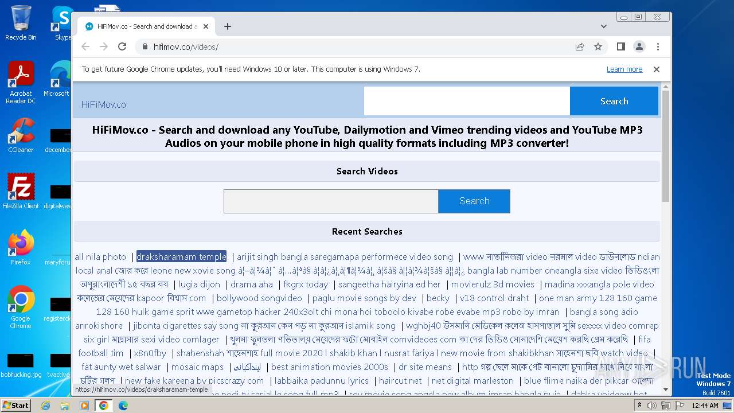The width and height of the screenshot is (734, 413).
Task: Open 'haircut net' recent search
Action: pyautogui.click(x=400, y=381)
